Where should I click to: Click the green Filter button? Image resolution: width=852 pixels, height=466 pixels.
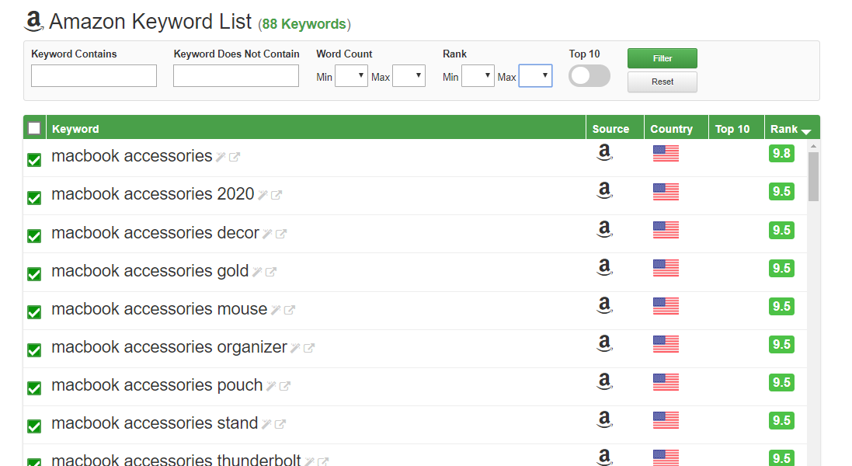point(662,58)
